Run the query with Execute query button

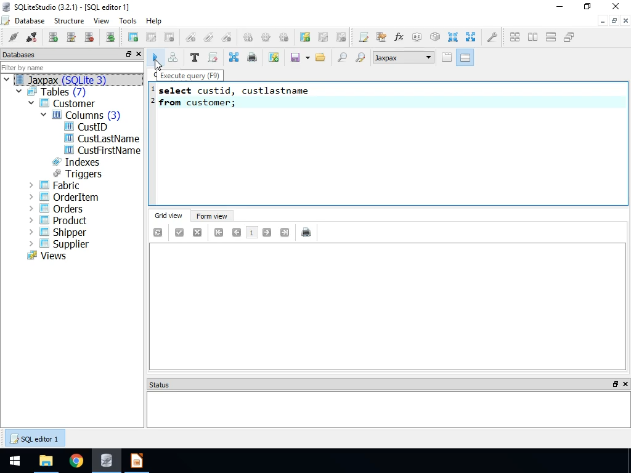coord(155,57)
